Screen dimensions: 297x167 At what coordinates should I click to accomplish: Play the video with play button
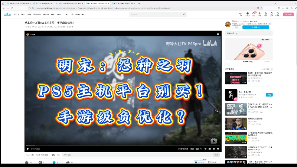28,149
